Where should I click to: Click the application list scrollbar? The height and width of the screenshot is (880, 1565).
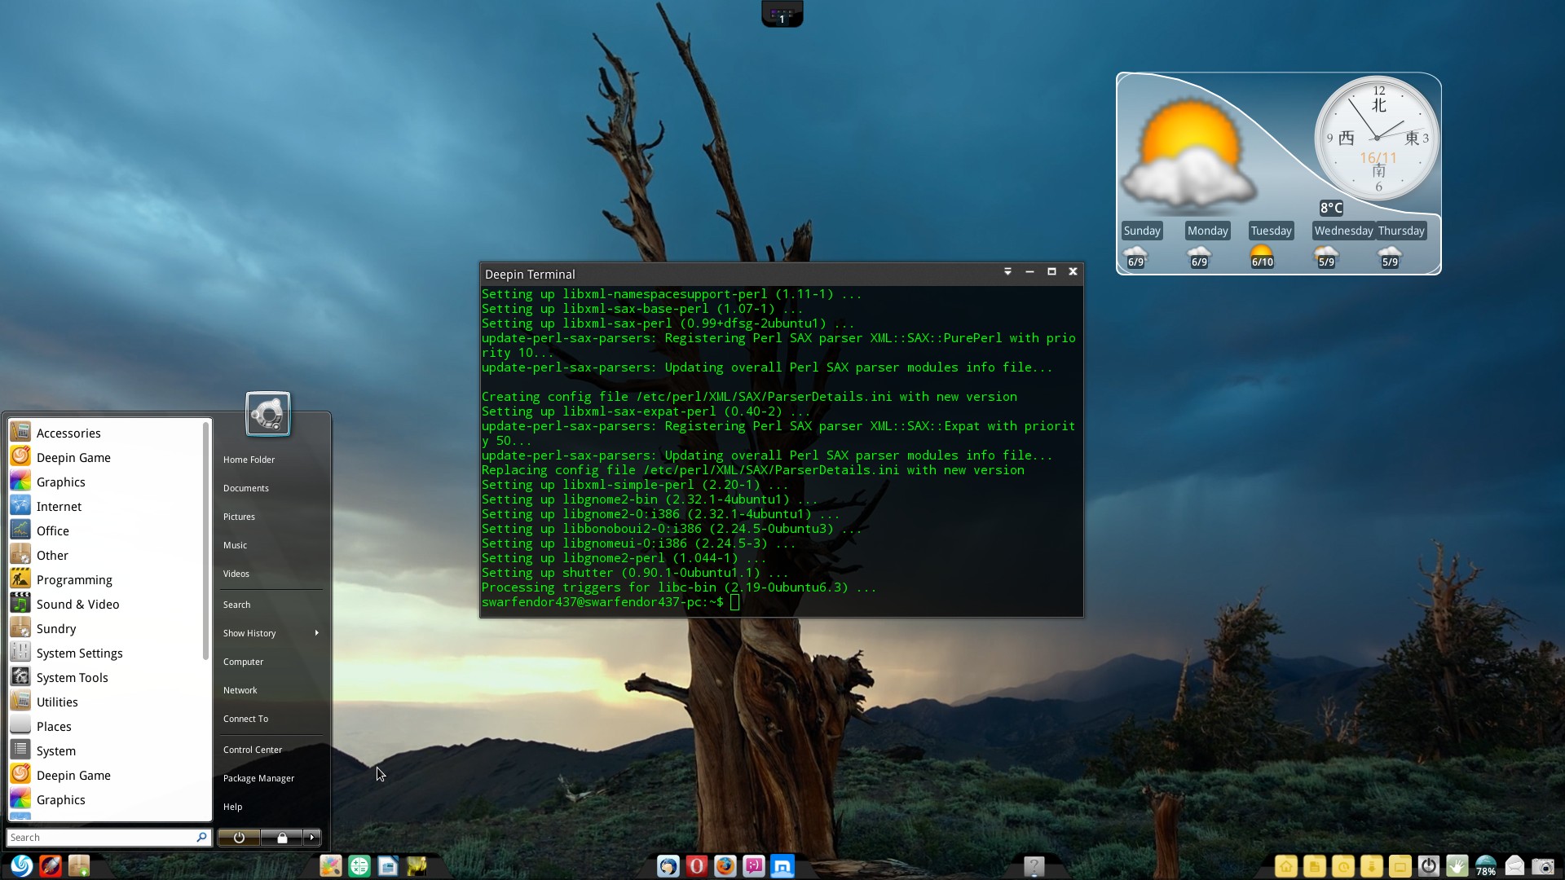pos(206,542)
